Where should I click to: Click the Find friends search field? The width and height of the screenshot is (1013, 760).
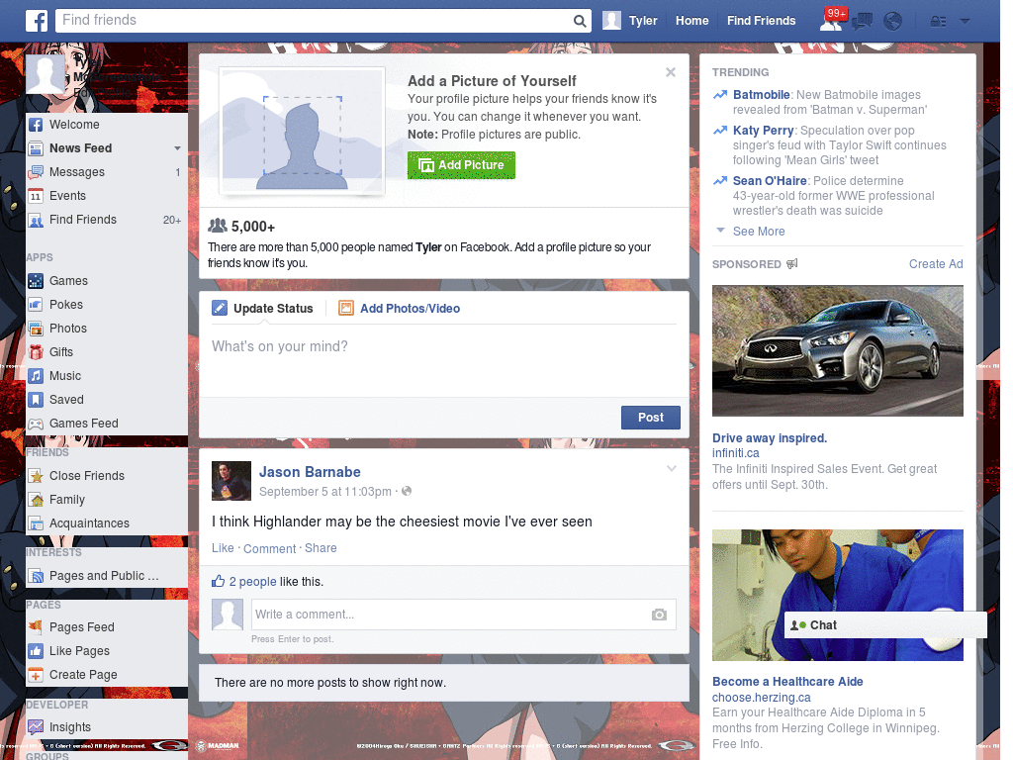[314, 21]
